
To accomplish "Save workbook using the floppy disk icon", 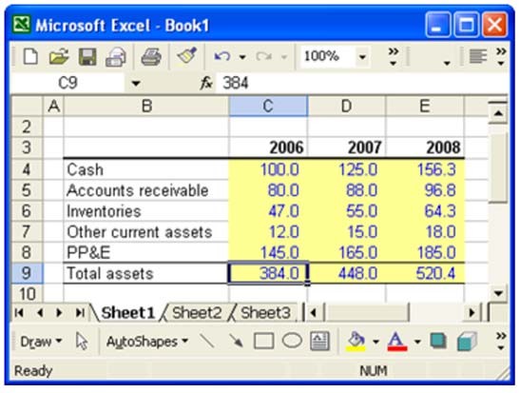I will (x=87, y=56).
